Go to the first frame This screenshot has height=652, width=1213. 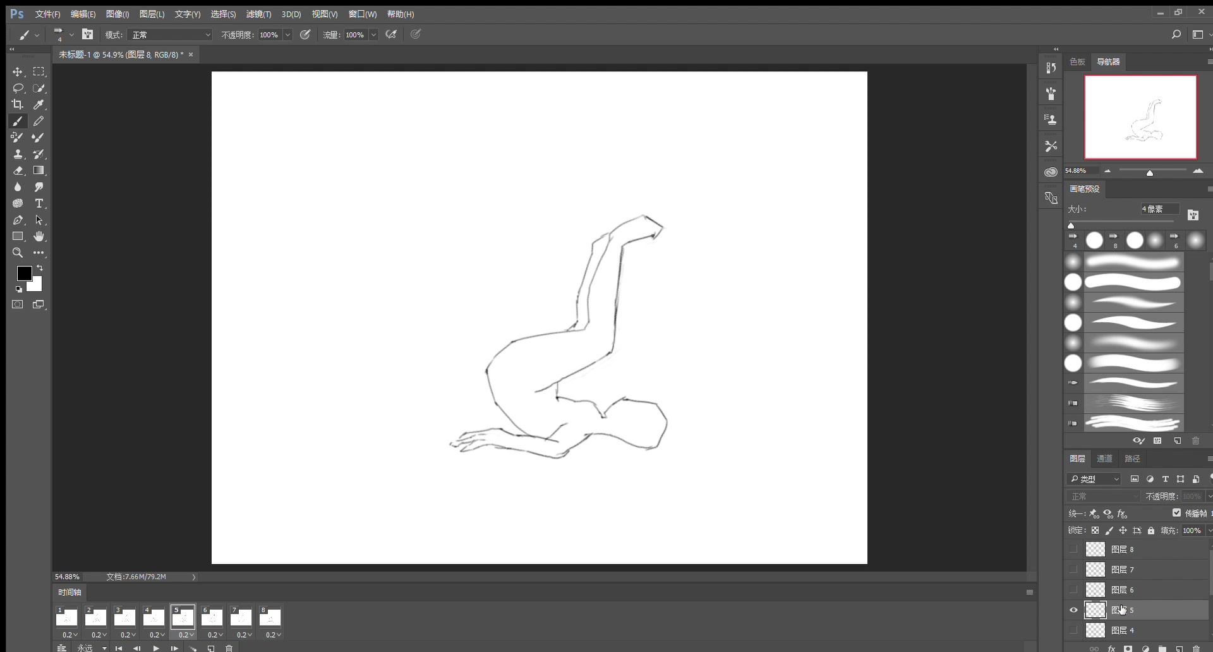pos(119,648)
